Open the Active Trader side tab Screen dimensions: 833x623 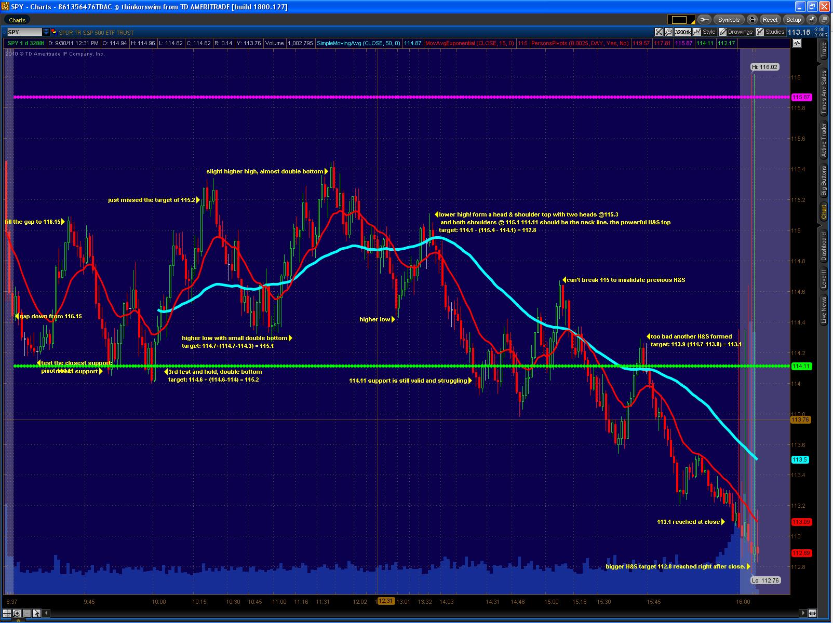click(x=823, y=140)
